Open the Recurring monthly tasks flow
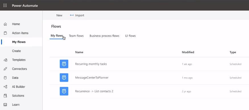 [91, 64]
